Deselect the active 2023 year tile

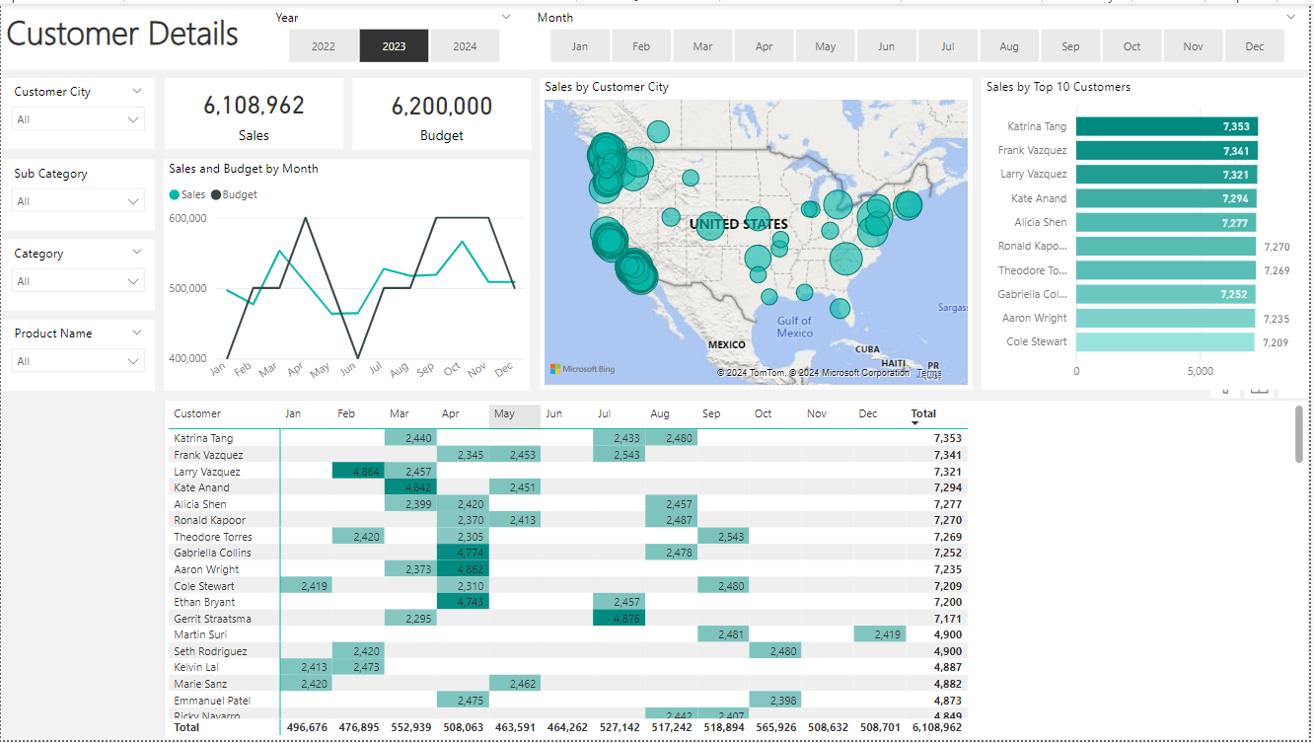tap(394, 46)
